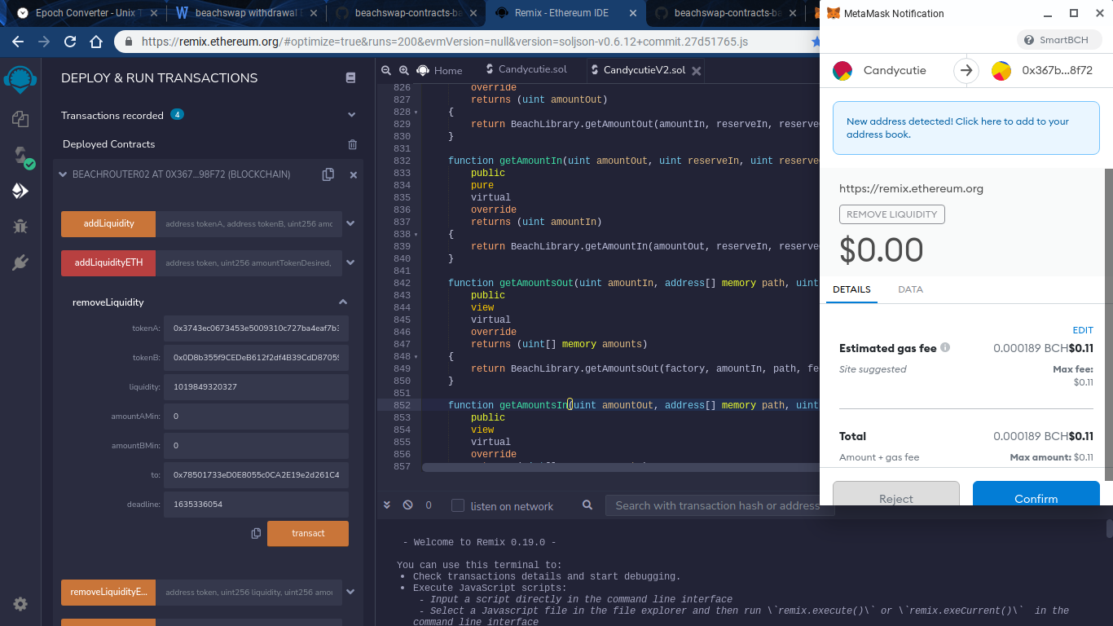Click the red addLiquidityETH button
The image size is (1113, 626).
[x=108, y=262]
